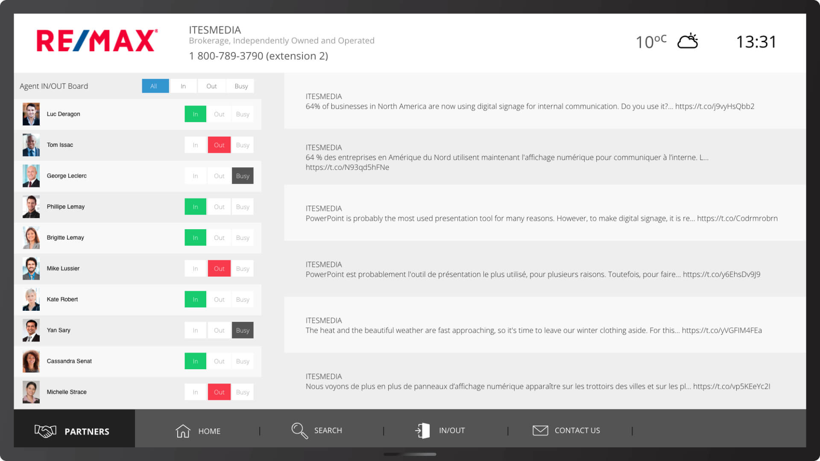Select the Busy filter tab on Agent Board
The height and width of the screenshot is (461, 820).
240,85
